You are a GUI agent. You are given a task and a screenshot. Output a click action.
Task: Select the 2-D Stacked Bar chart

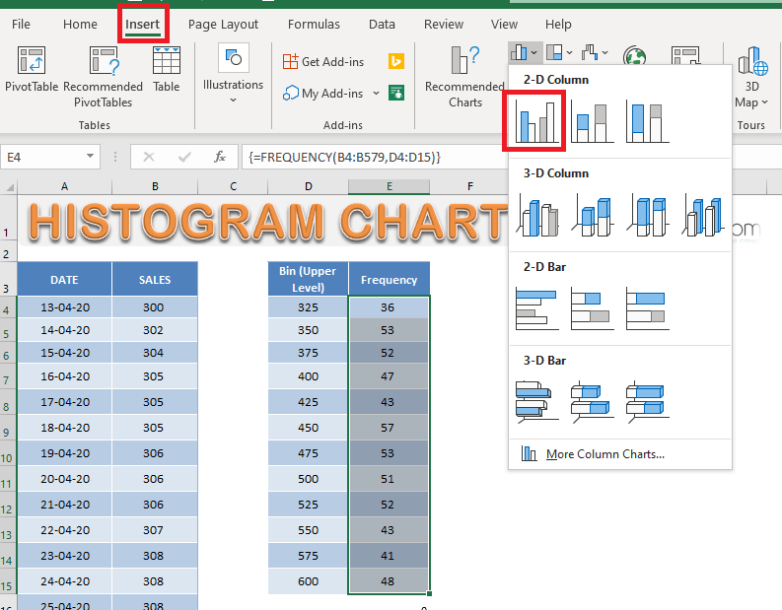[592, 308]
